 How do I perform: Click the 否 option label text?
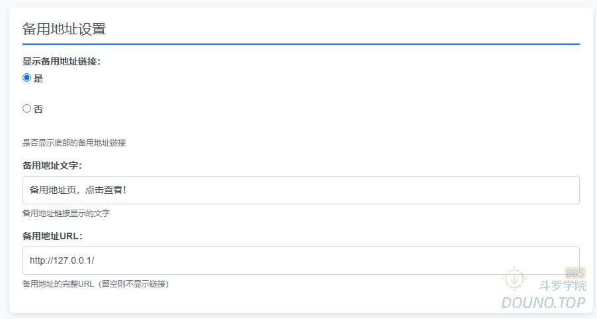(38, 109)
